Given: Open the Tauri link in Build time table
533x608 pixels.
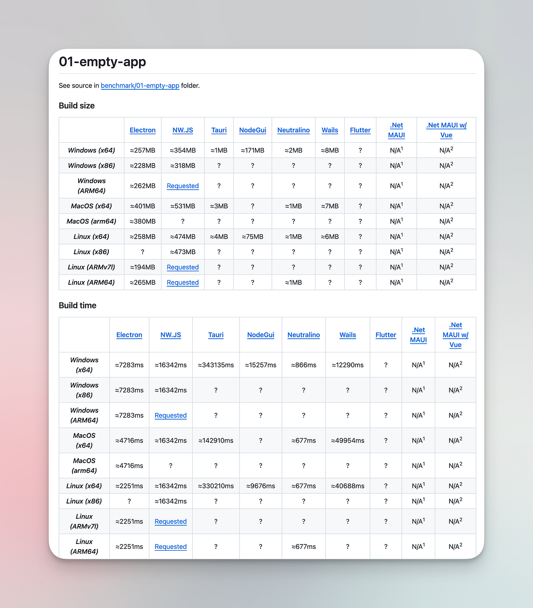Looking at the screenshot, I should pyautogui.click(x=216, y=335).
